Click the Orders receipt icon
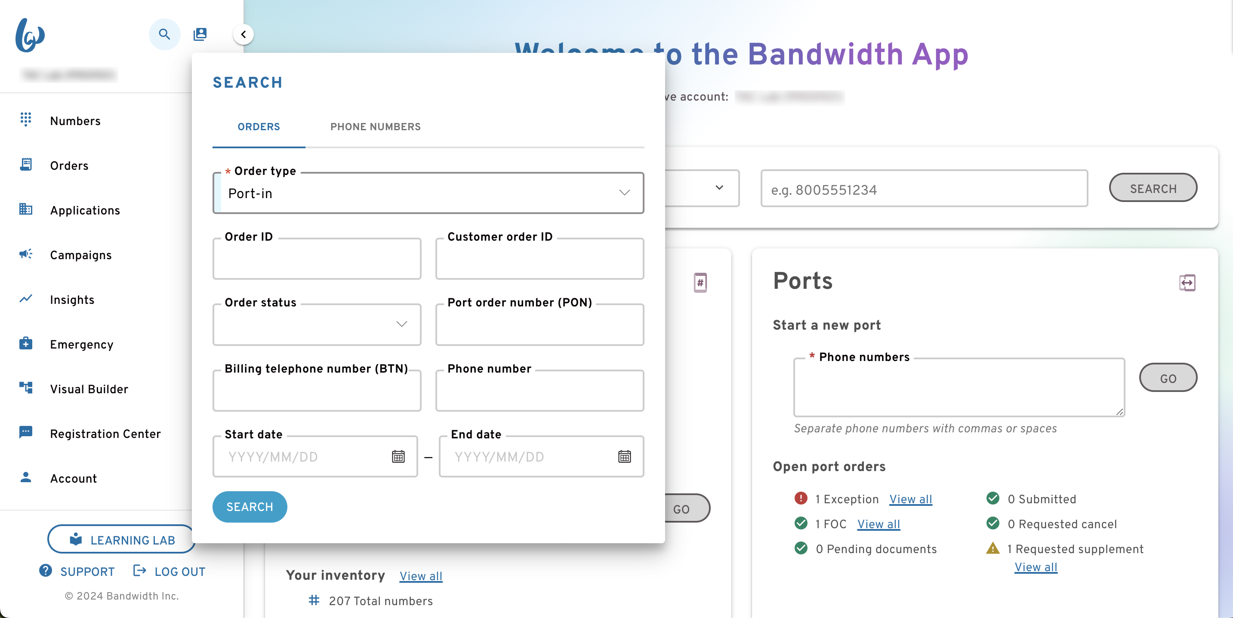 pyautogui.click(x=26, y=165)
